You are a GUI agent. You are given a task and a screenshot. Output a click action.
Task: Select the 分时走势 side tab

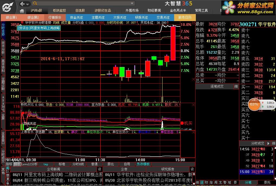tap(3, 30)
